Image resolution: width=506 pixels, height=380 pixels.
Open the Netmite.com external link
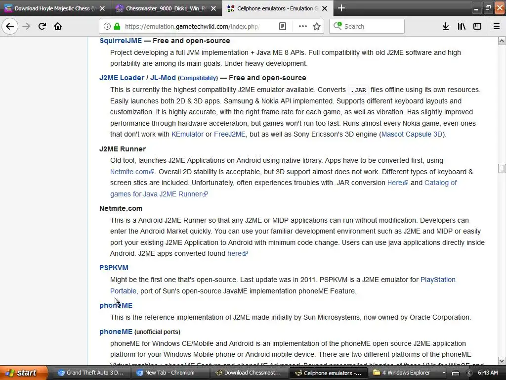(132, 172)
